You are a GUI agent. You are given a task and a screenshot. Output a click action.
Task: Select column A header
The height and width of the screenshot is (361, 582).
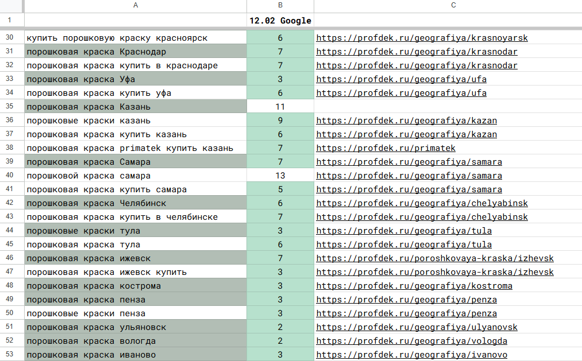click(136, 6)
